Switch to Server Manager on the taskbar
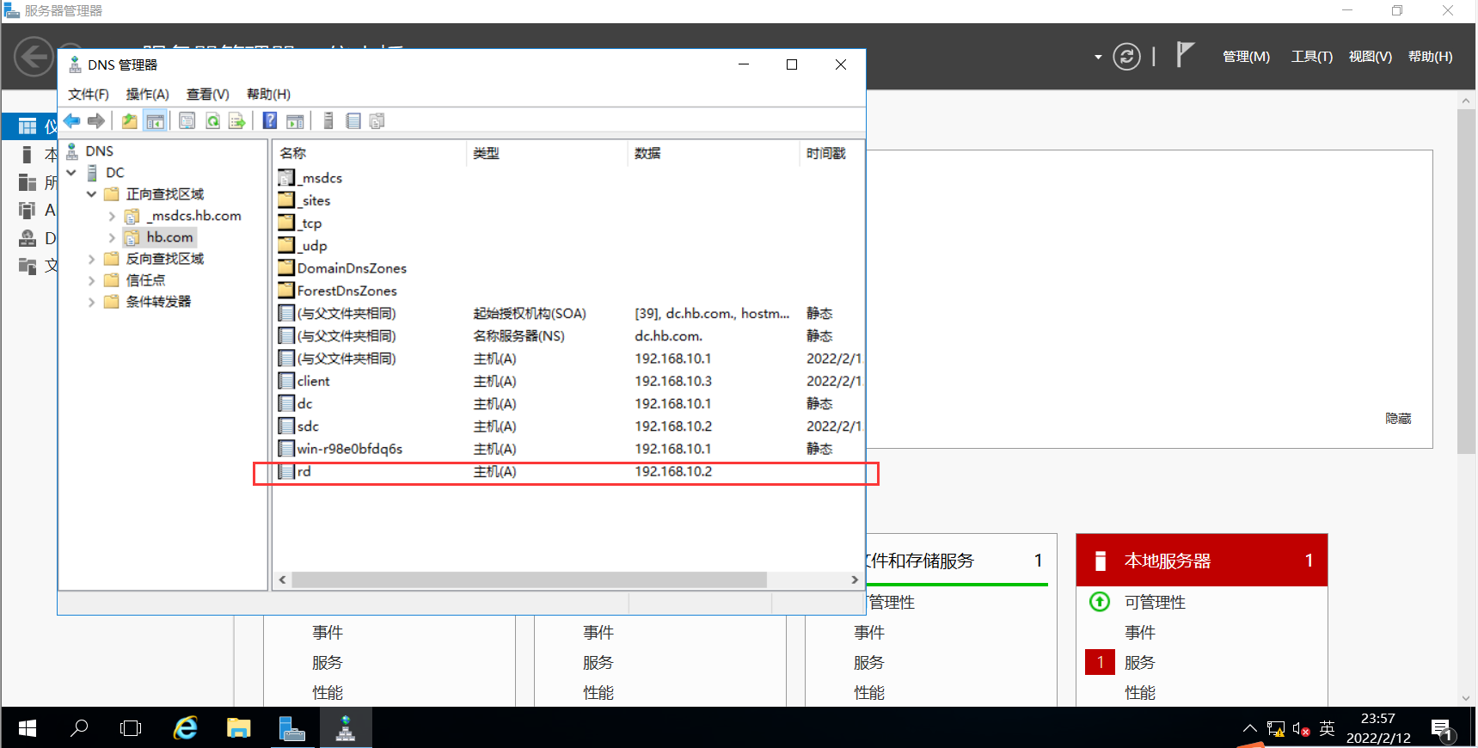1478x748 pixels. tap(292, 728)
